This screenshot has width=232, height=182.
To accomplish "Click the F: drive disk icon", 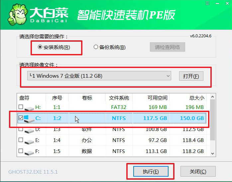I will [29, 152].
